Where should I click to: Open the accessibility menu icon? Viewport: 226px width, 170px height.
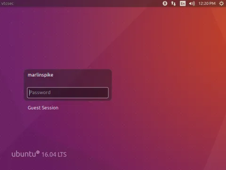coord(165,3)
